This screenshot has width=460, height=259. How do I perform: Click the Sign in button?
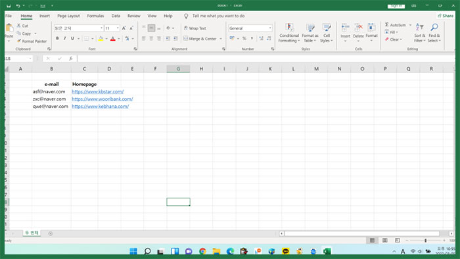pos(396,6)
